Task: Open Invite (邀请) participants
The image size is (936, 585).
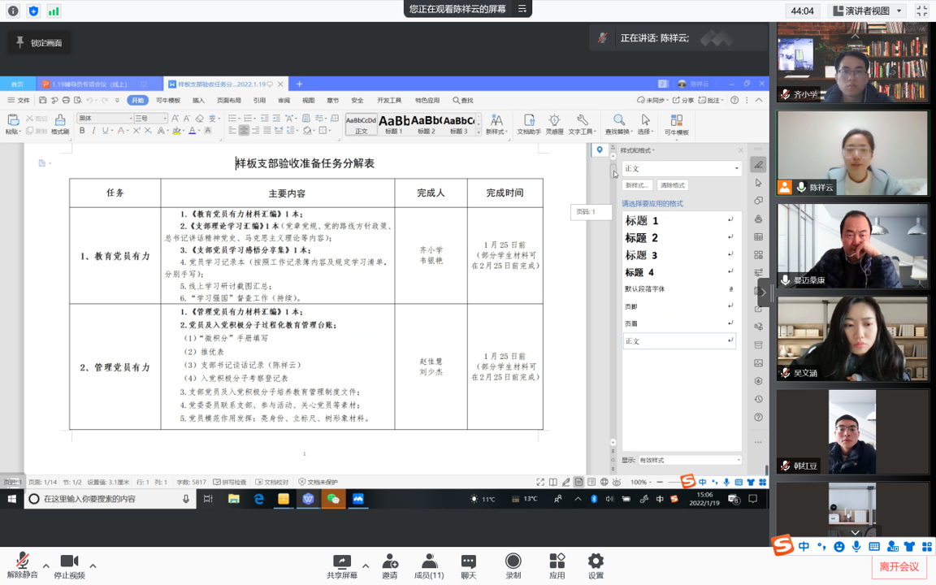Action: pyautogui.click(x=390, y=565)
